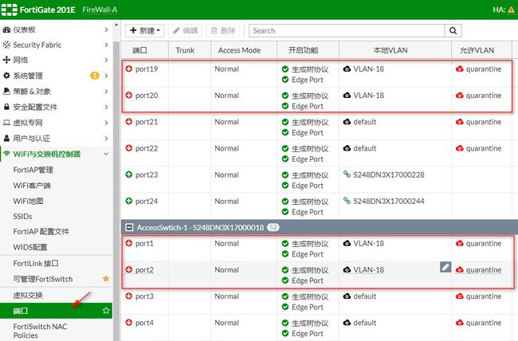Screen dimensions: 518x341
Task: Expand the Security Fabric chevron
Action: pyautogui.click(x=106, y=45)
